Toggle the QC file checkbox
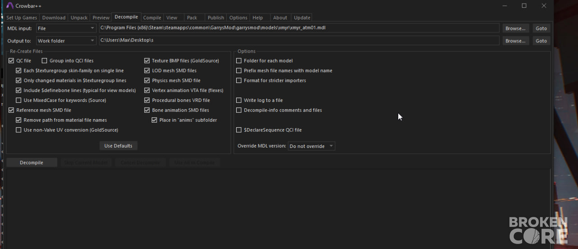578x249 pixels. click(11, 60)
